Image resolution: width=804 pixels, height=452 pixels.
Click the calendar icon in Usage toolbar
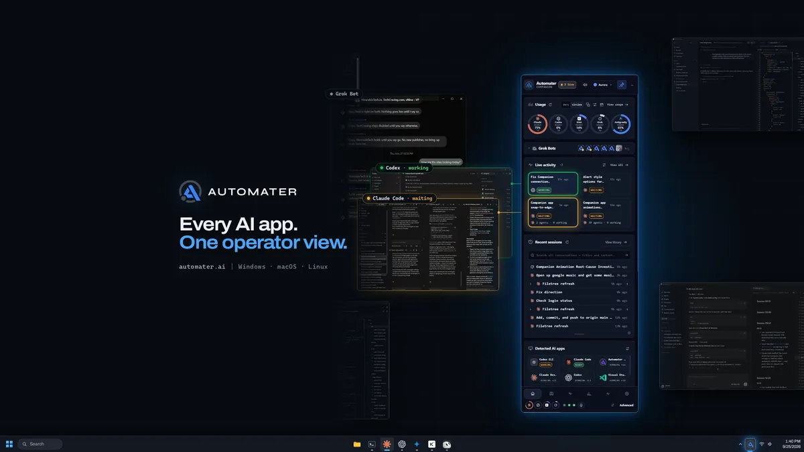pos(602,104)
